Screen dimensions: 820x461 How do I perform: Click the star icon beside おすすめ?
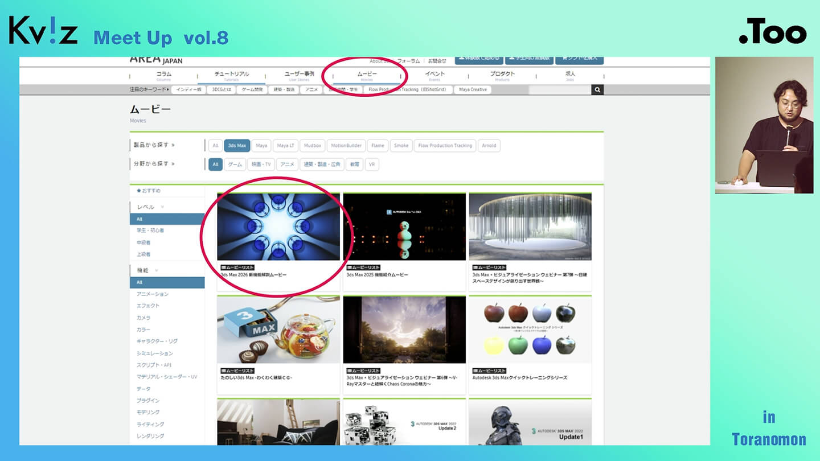(x=138, y=191)
